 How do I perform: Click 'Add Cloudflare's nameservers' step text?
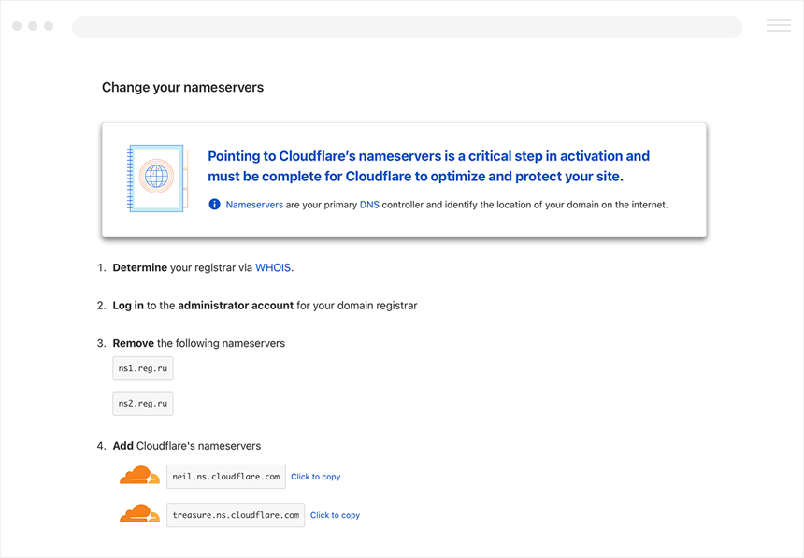[x=187, y=446]
